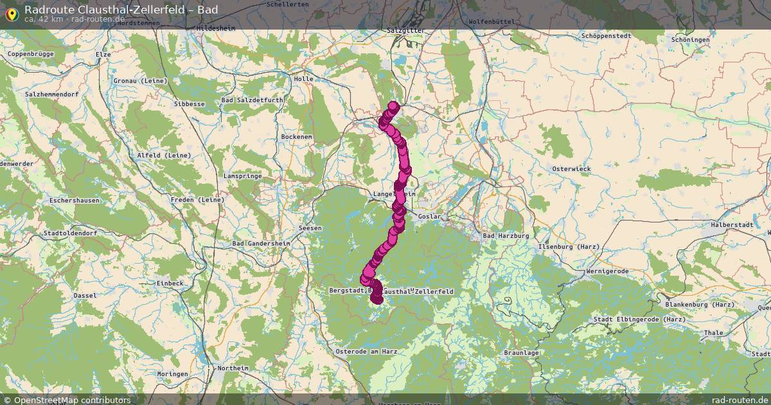Select the Bad Gandersheim label
771x405 pixels.
coord(261,244)
